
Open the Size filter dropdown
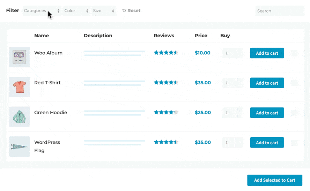pos(104,11)
